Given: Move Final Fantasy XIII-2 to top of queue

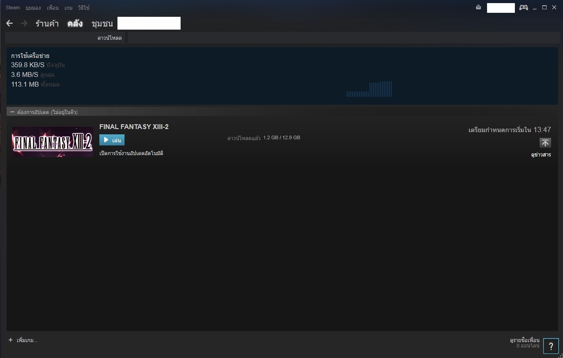Looking at the screenshot, I should coord(545,142).
